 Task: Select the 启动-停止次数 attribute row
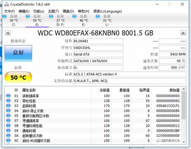(93, 111)
